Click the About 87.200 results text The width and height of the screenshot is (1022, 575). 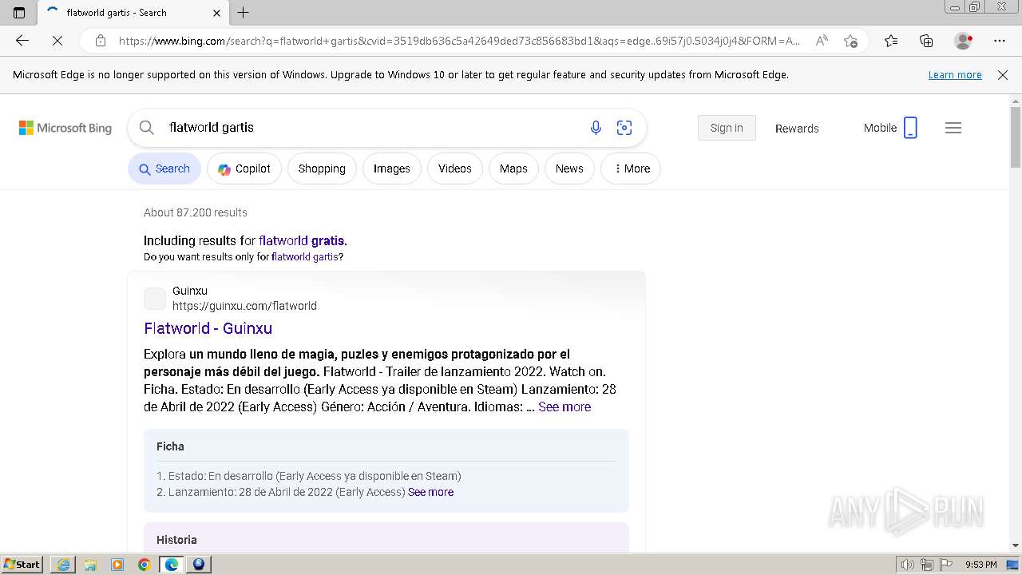196,212
